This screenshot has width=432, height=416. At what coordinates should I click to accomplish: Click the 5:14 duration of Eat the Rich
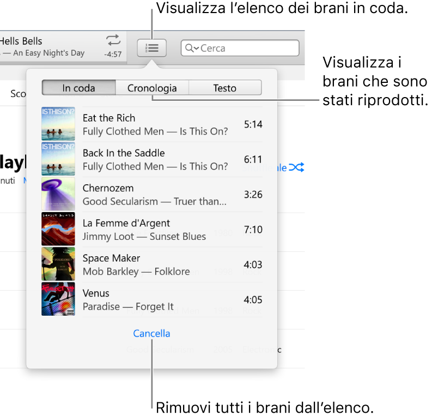click(253, 124)
